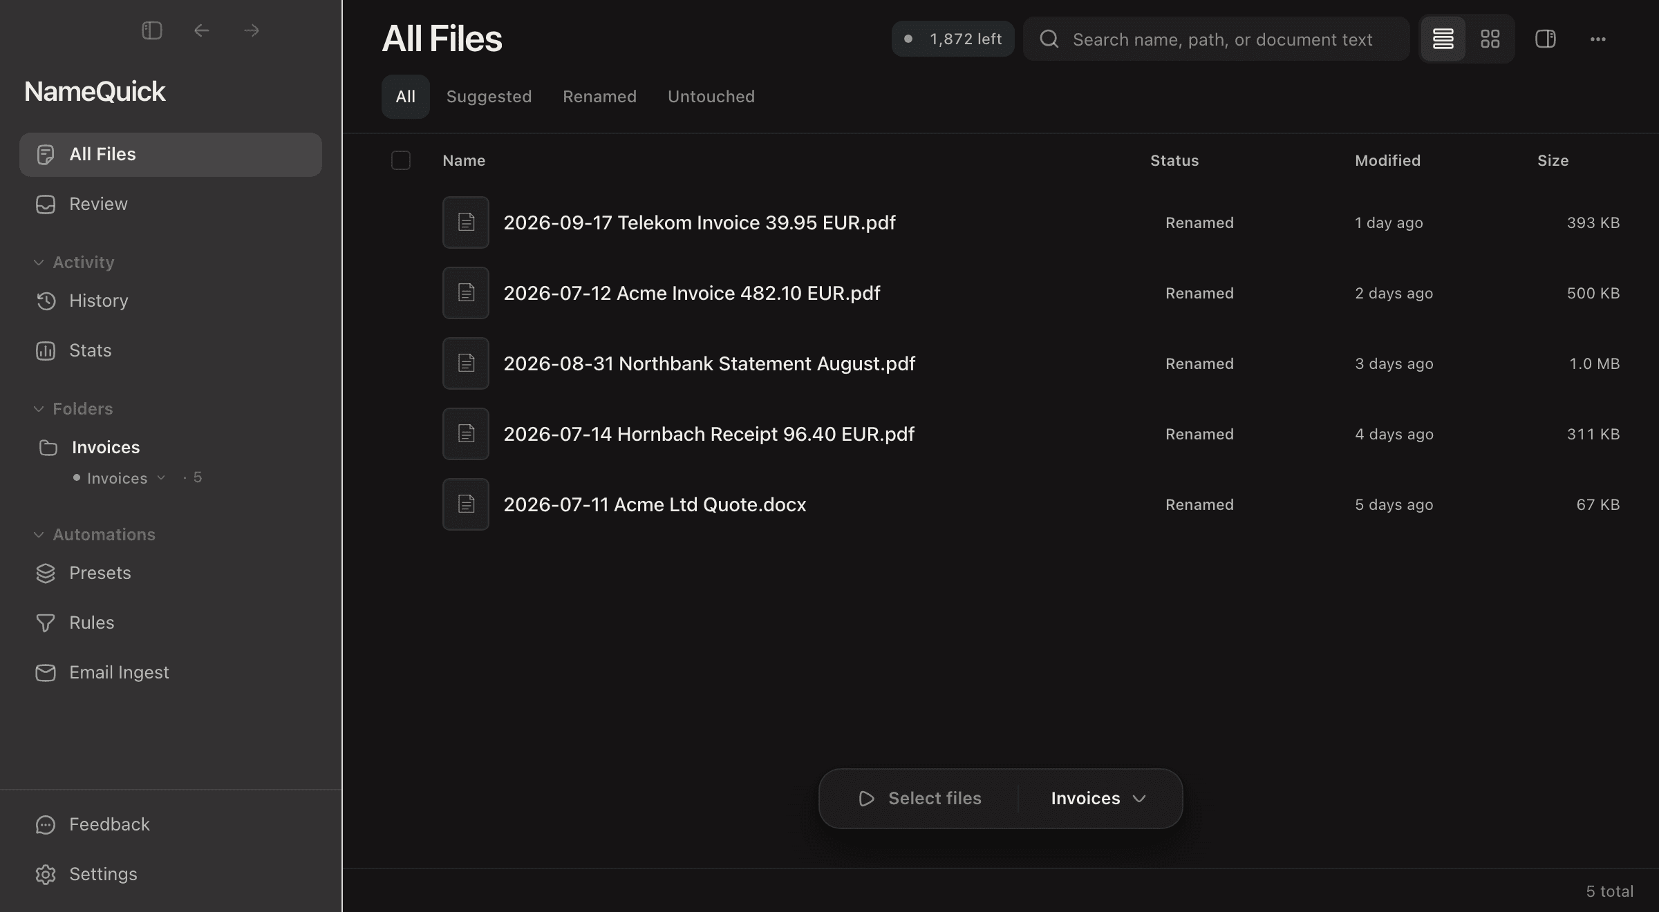The width and height of the screenshot is (1659, 912).
Task: Toggle the sidebar panel icon
Action: click(152, 30)
